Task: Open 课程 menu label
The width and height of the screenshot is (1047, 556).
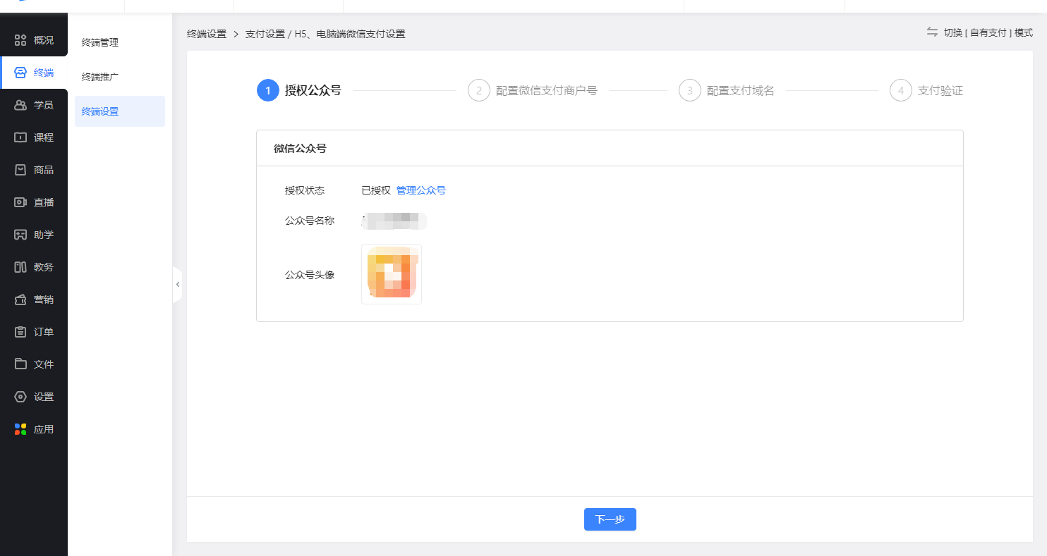Action: pyautogui.click(x=44, y=137)
